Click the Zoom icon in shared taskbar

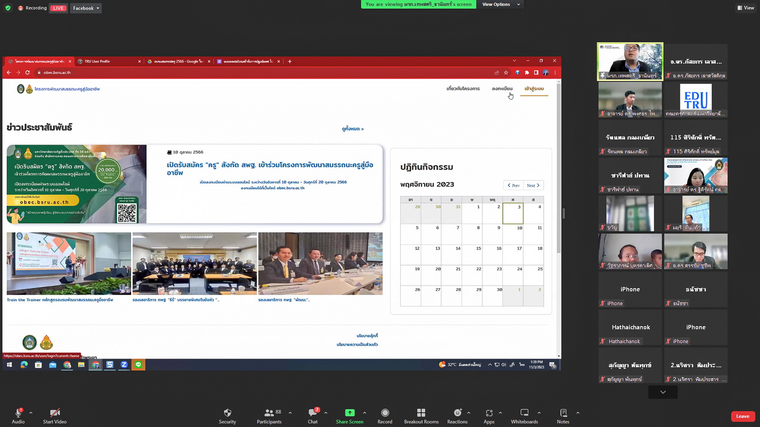pos(124,365)
